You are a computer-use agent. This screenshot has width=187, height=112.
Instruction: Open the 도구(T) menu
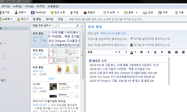(x=41, y=6)
